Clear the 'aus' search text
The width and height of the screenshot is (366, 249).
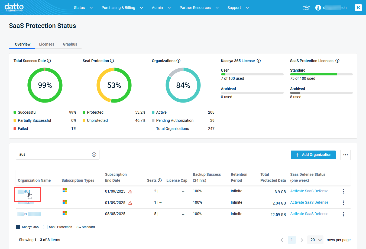click(x=94, y=155)
